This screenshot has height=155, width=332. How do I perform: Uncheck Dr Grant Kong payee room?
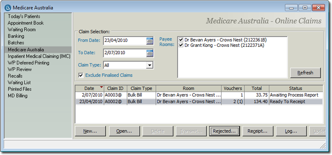[x=181, y=45]
